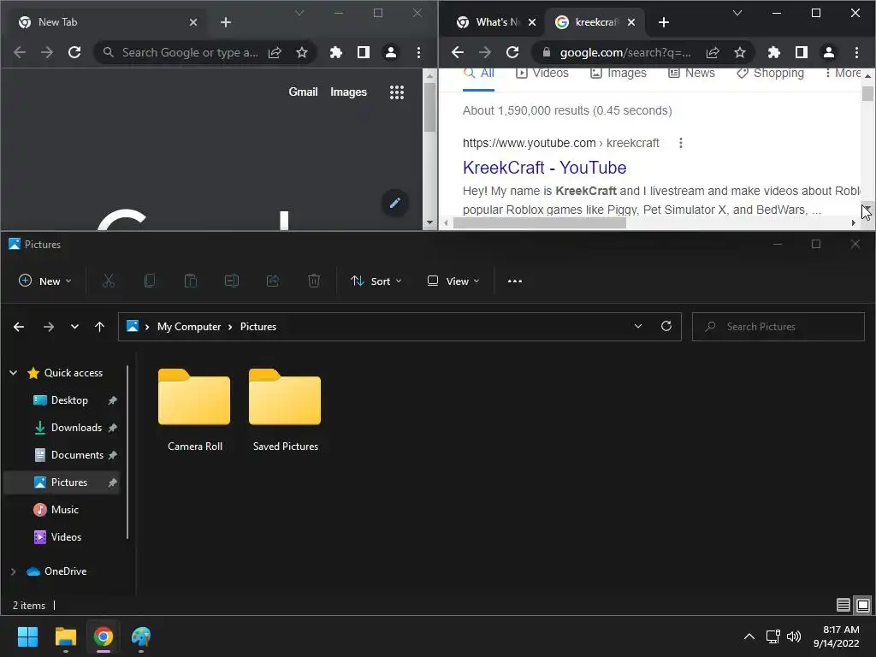Click Customize Chrome pencil button
This screenshot has width=876, height=657.
pos(395,203)
